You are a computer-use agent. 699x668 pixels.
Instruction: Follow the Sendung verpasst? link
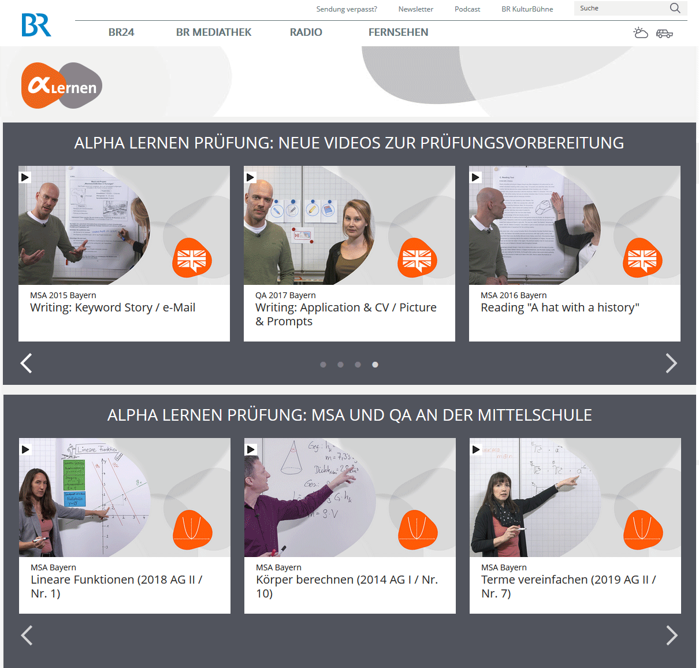347,9
